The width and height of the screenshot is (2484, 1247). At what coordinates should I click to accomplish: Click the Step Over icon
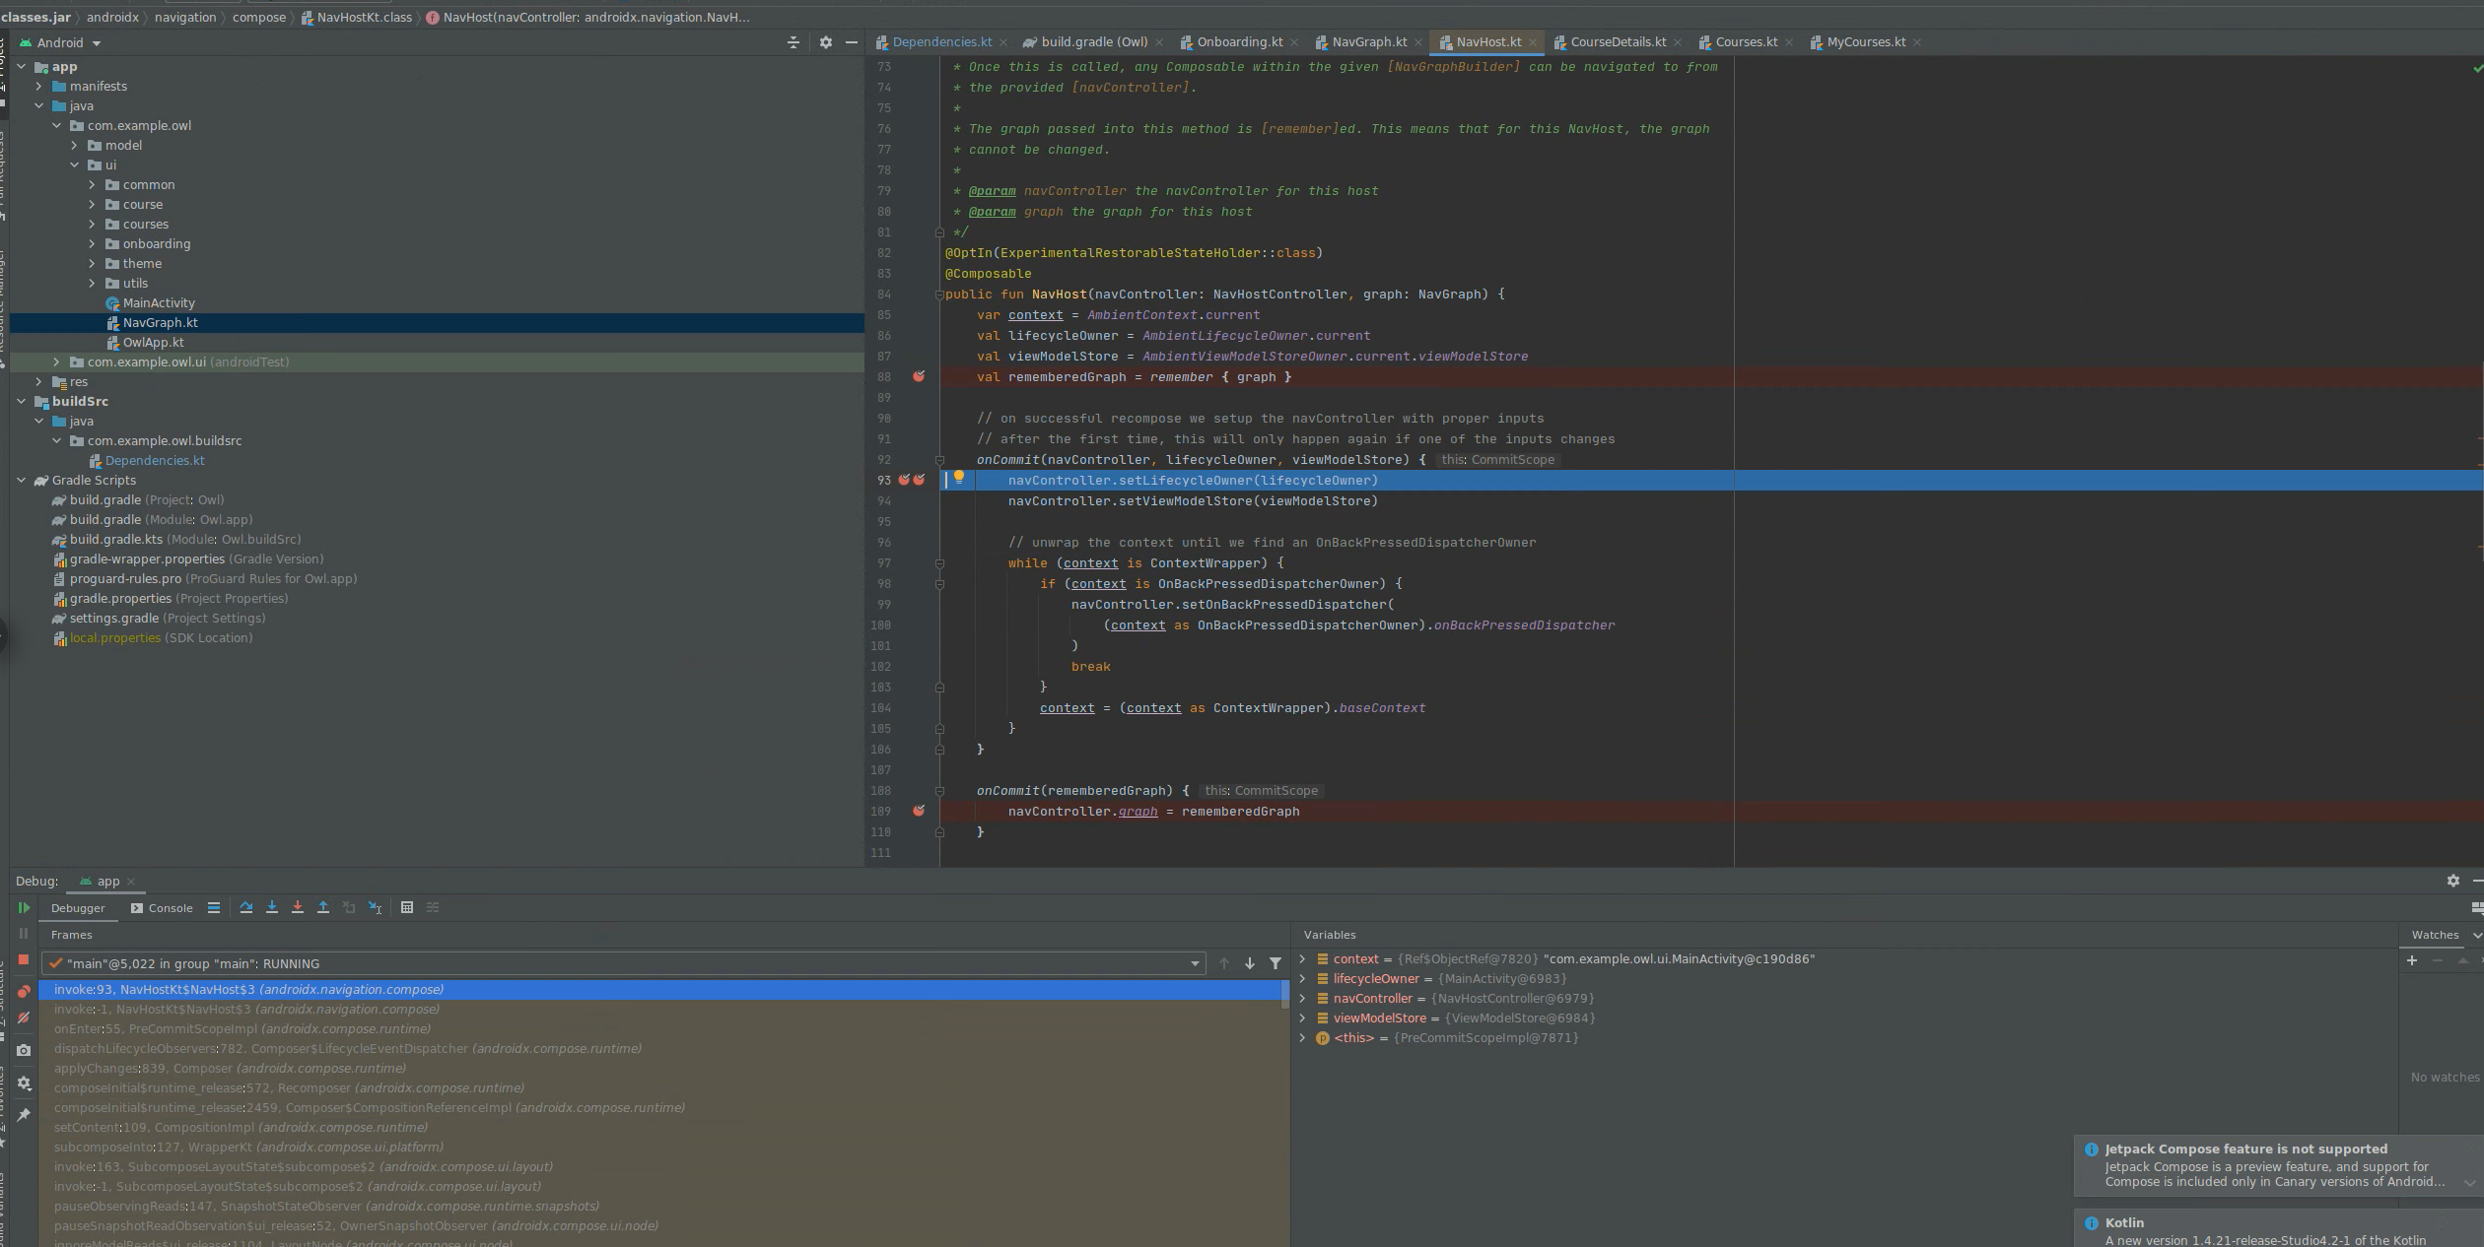click(x=246, y=908)
